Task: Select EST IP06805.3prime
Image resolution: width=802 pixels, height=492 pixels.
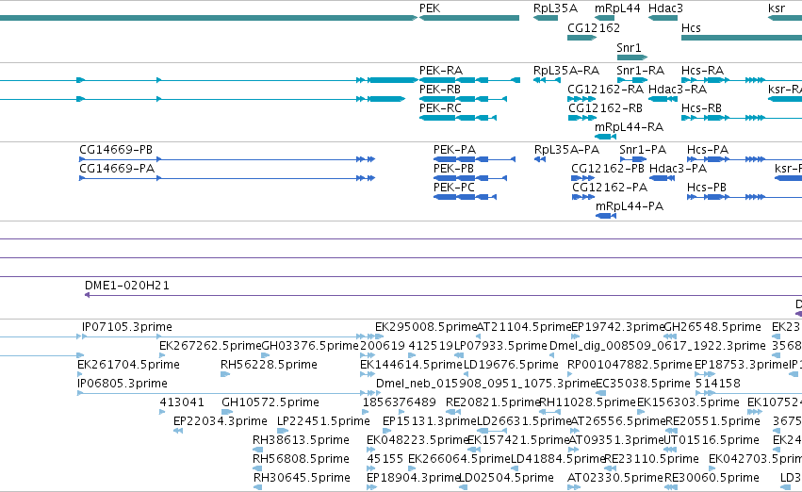Action: [123, 384]
